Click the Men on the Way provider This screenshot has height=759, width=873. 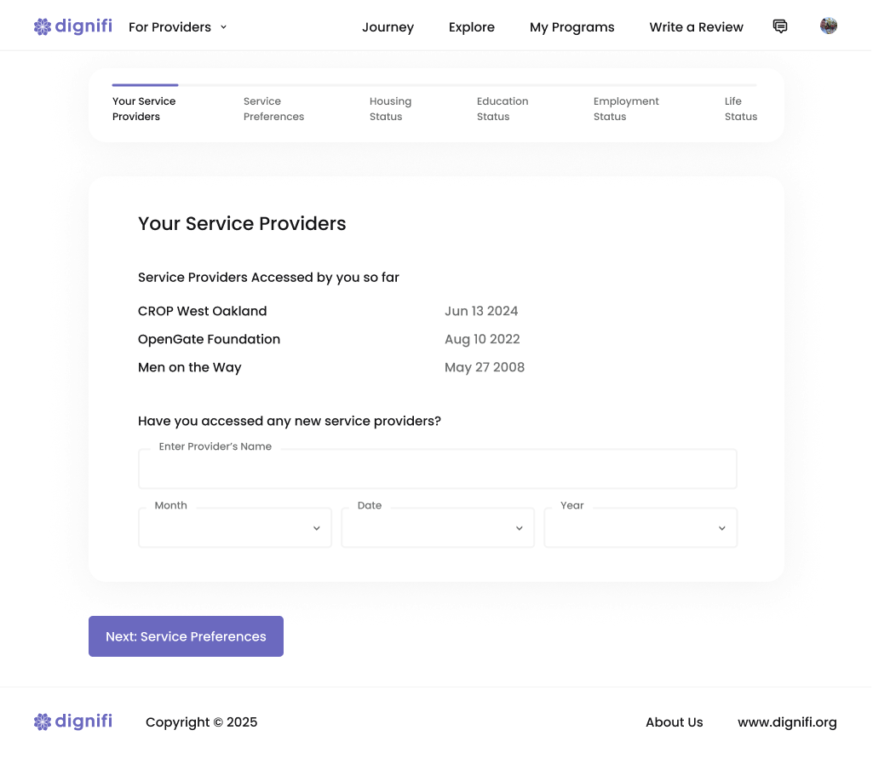point(189,367)
